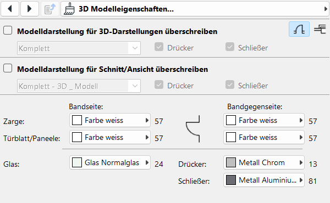Go to next settings page arrow
330x203 pixels.
coord(30,9)
